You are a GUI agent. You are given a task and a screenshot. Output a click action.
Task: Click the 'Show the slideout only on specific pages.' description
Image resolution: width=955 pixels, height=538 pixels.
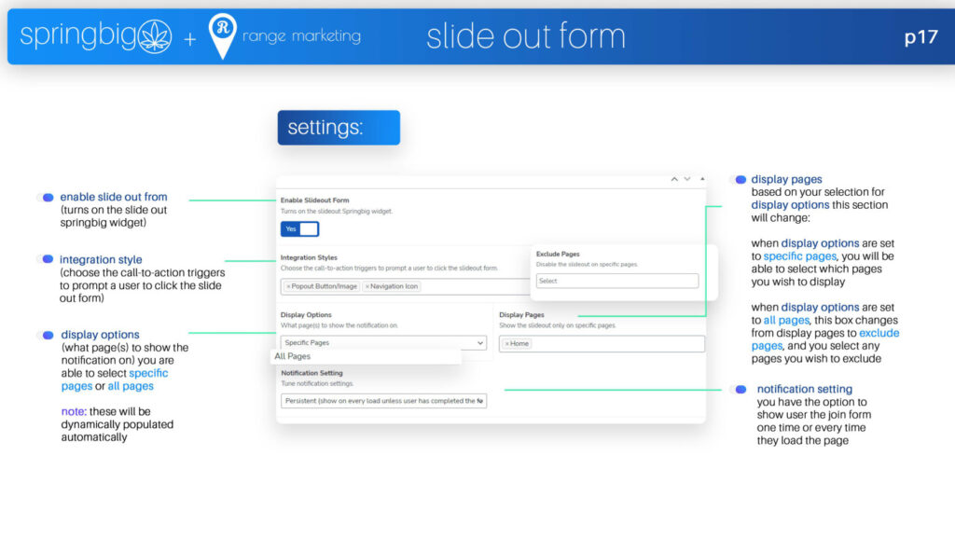pyautogui.click(x=558, y=325)
